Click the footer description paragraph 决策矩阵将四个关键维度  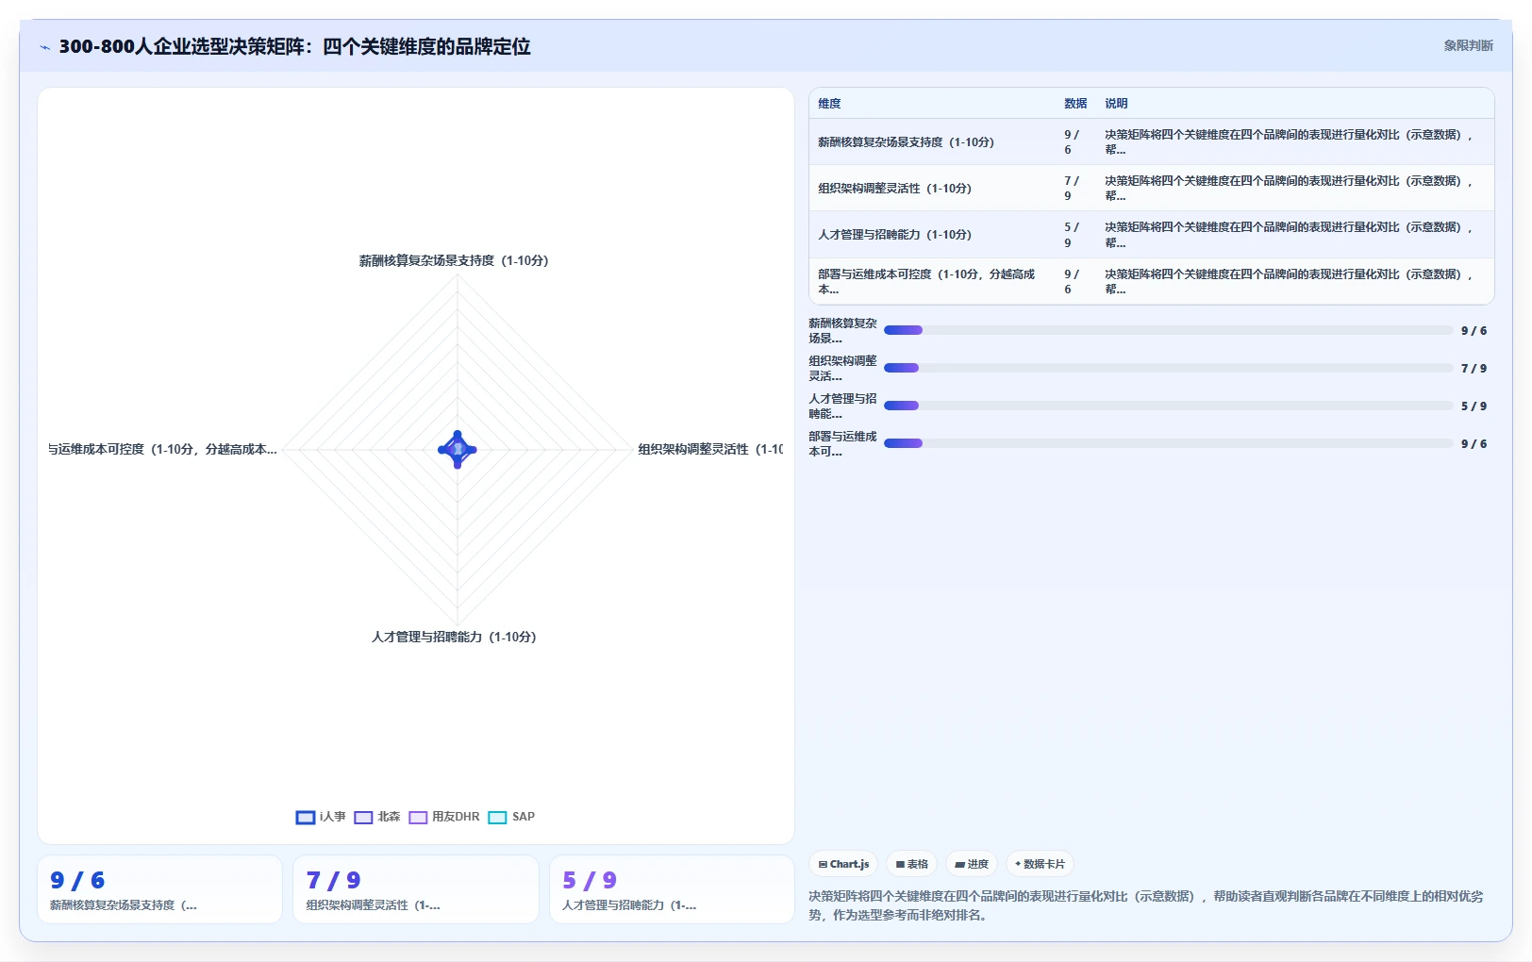(1145, 905)
